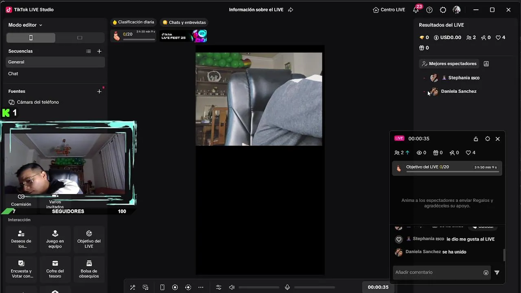Click the phone camera feed in the preview
Viewport: 521px width, 293px height.
point(259,99)
